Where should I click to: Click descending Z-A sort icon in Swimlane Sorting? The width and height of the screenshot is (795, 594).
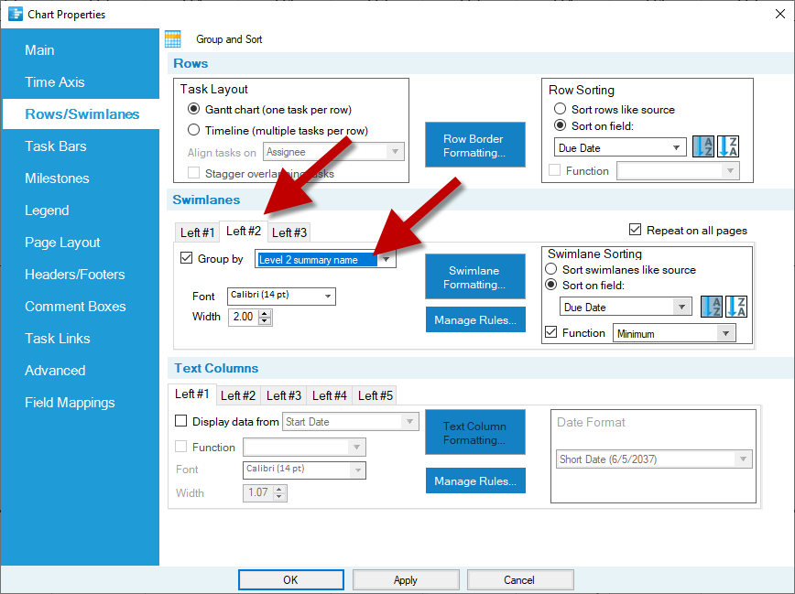click(736, 307)
